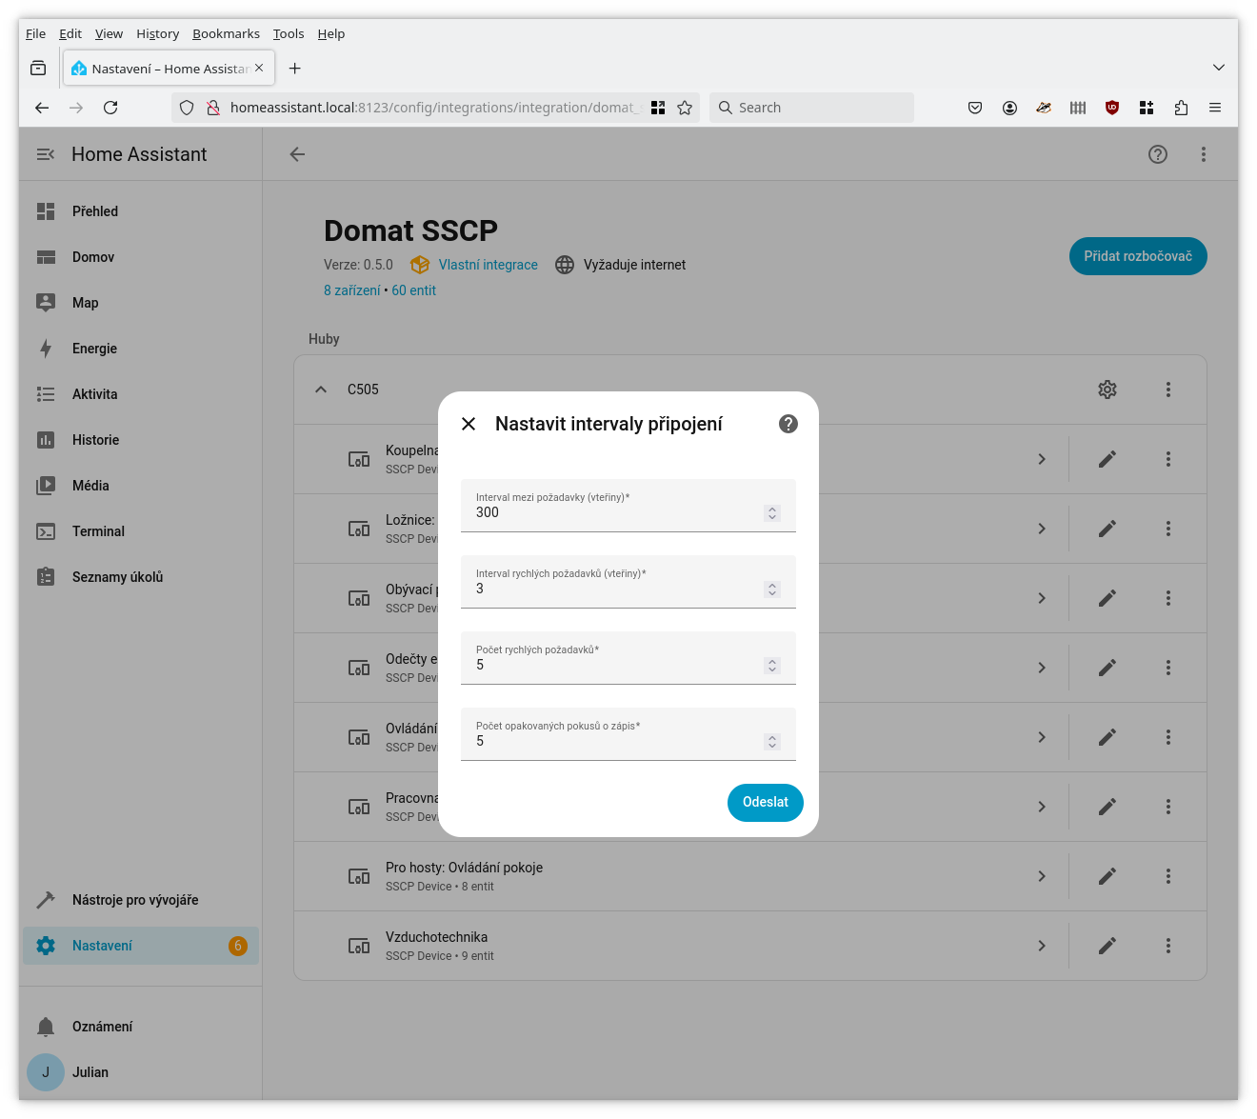Edit the Koupelna device
The image size is (1257, 1119).
point(1107,459)
